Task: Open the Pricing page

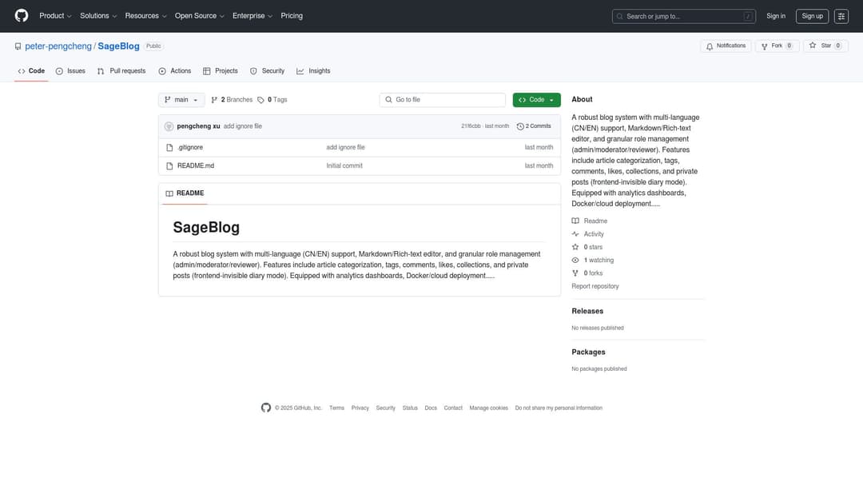Action: pos(292,16)
